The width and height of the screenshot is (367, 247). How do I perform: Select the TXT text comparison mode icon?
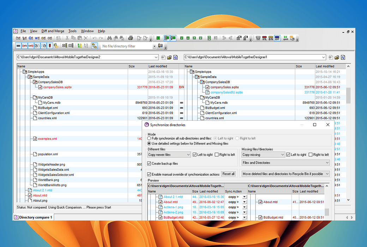click(x=258, y=38)
